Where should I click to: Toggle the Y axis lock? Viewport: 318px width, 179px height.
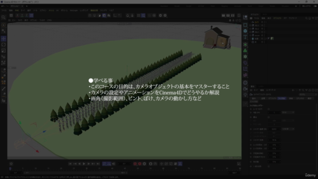pyautogui.click(x=22, y=15)
